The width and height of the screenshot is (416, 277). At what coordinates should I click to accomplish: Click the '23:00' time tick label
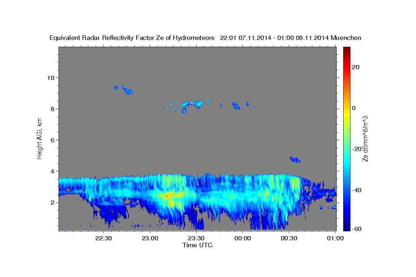(150, 239)
